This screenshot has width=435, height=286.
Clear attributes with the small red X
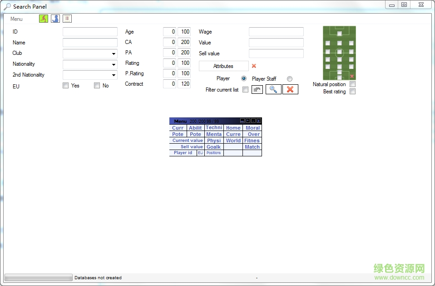coord(254,66)
